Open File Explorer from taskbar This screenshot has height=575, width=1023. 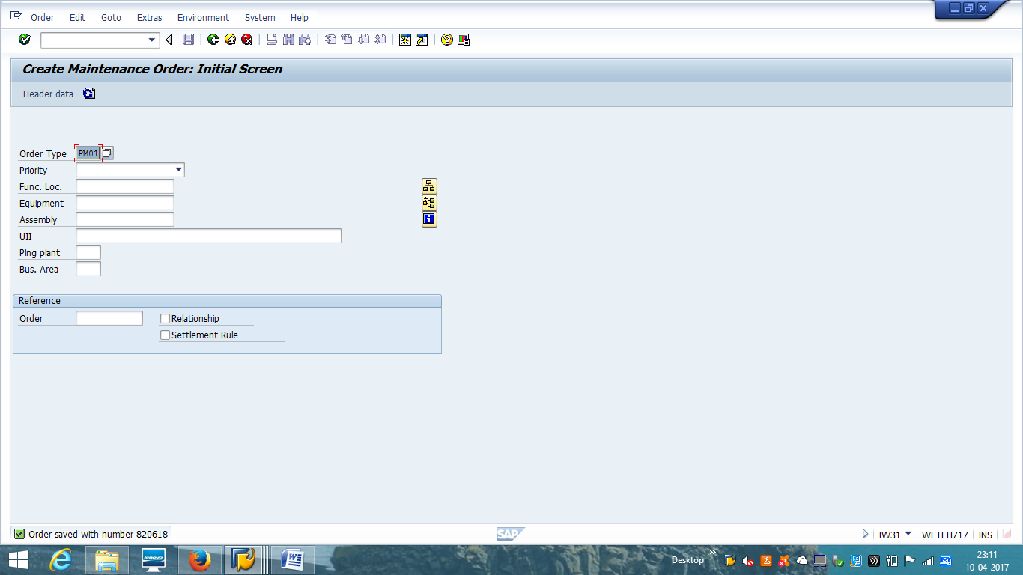(x=107, y=560)
